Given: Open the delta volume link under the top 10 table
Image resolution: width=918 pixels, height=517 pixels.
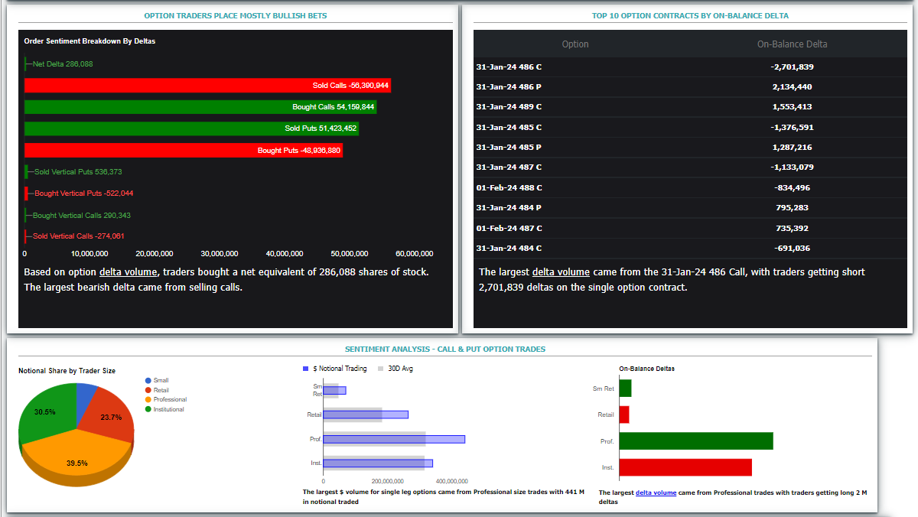Looking at the screenshot, I should (561, 272).
